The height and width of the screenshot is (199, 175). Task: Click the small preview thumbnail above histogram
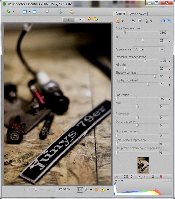pyautogui.click(x=143, y=165)
